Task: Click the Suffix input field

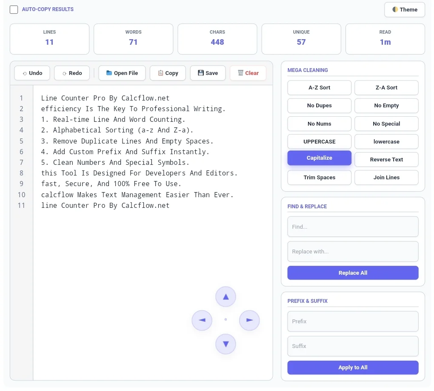Action: (x=353, y=346)
